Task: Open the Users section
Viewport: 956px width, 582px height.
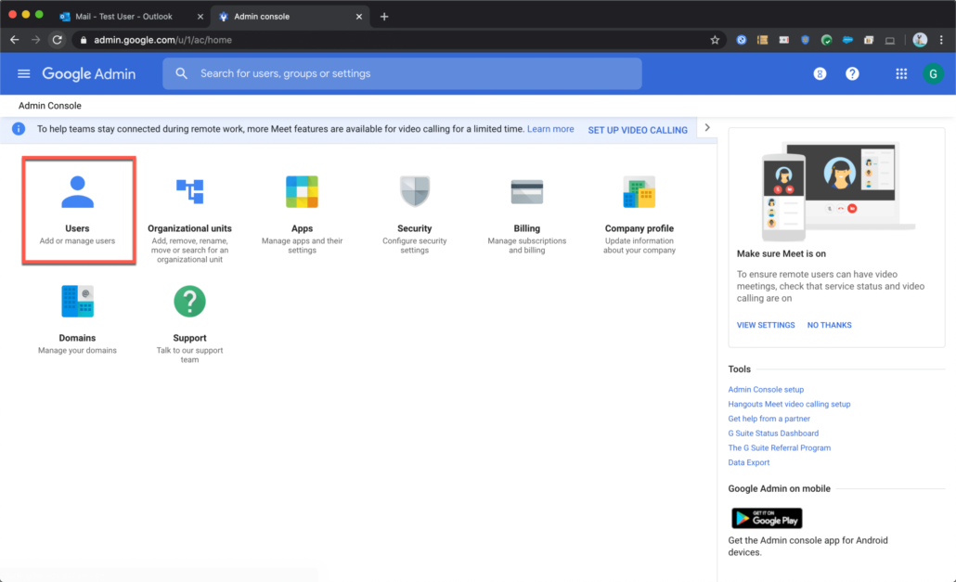Action: coord(78,211)
